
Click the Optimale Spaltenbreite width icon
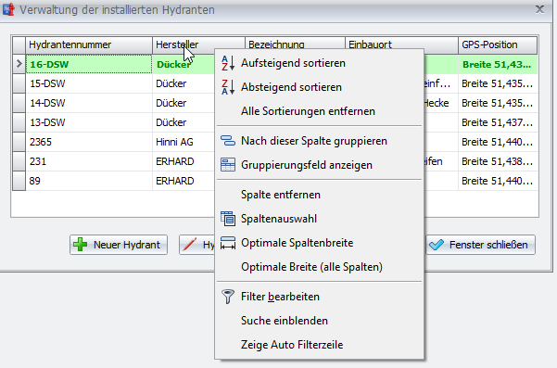[228, 243]
